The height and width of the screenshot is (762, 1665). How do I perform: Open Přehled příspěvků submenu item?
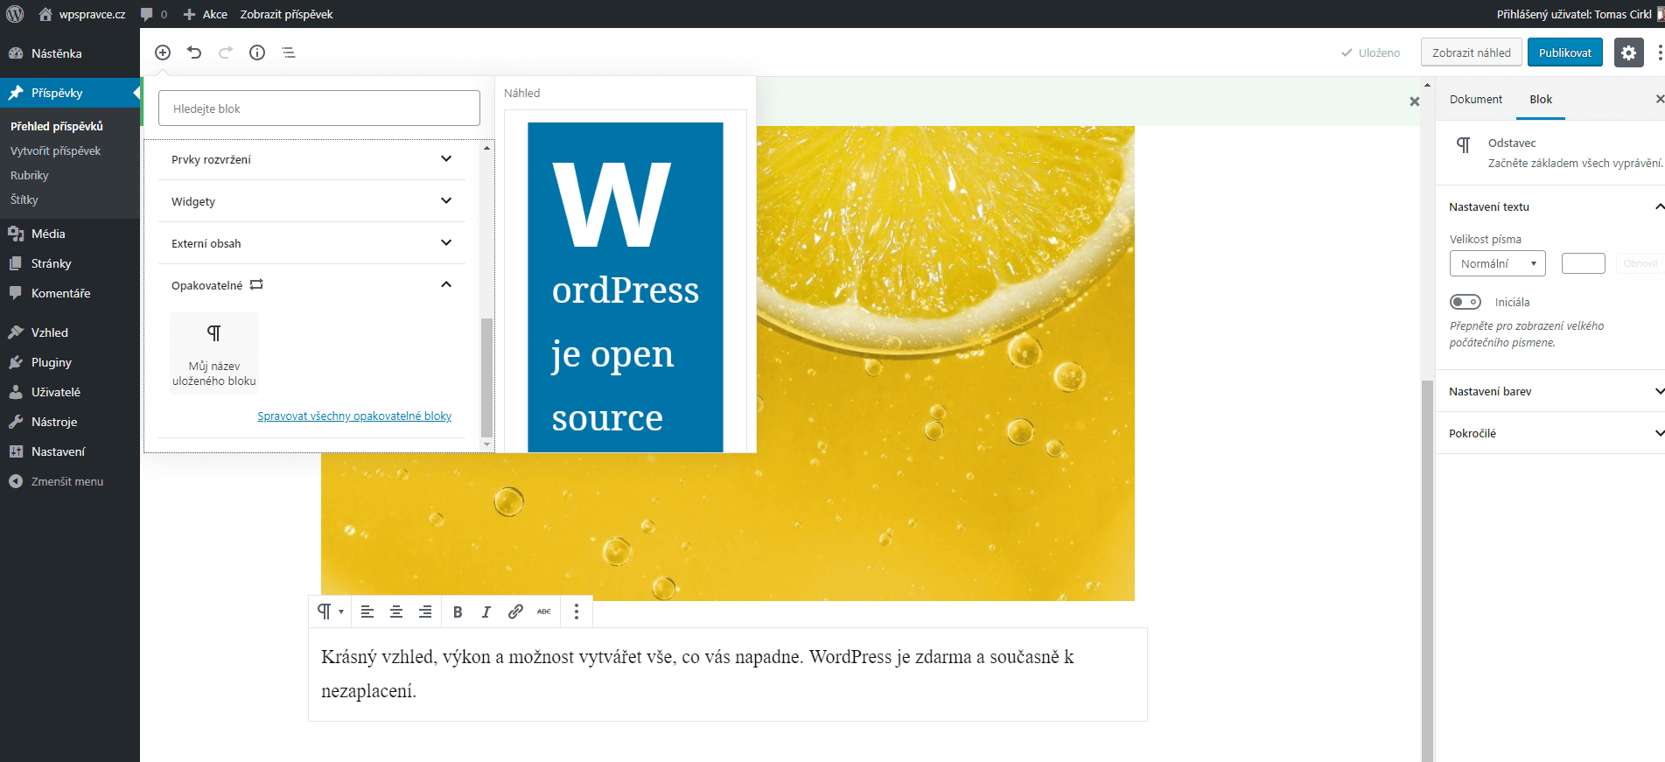tap(57, 126)
